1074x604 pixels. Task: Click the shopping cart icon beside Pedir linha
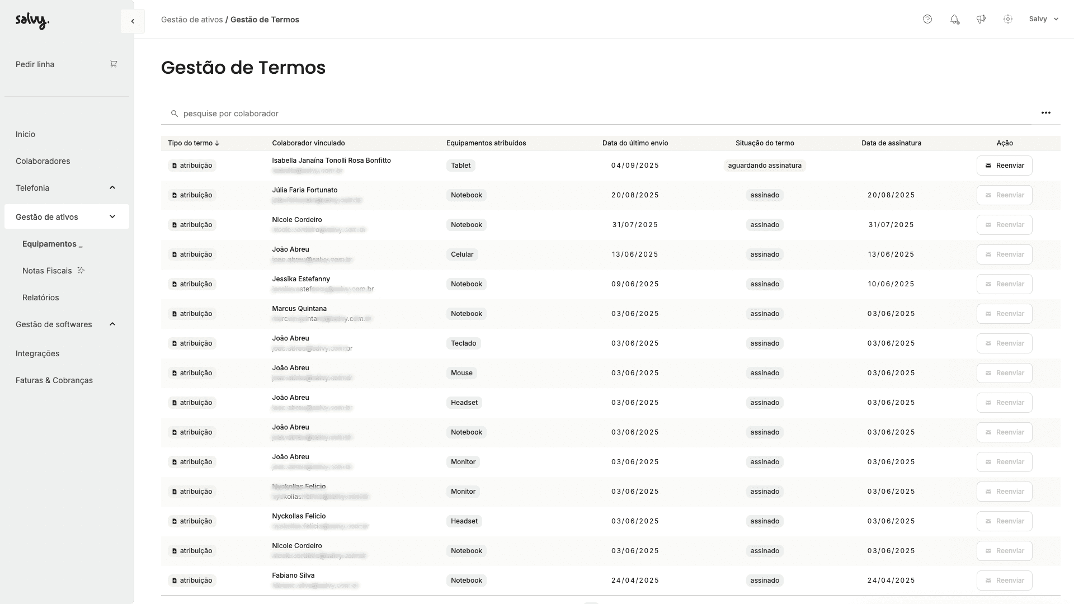114,64
